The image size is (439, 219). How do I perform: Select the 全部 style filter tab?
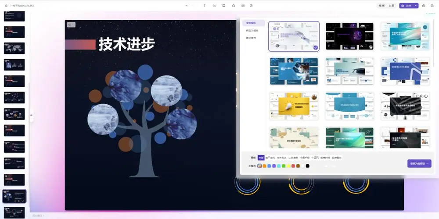coord(261,158)
